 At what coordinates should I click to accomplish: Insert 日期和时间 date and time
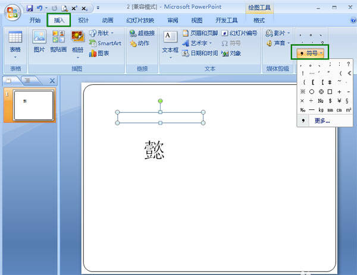201,53
